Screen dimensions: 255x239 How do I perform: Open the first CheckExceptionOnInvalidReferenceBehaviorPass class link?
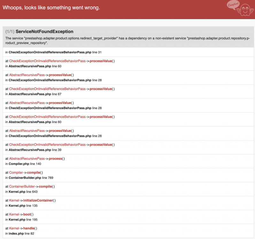coord(47,61)
